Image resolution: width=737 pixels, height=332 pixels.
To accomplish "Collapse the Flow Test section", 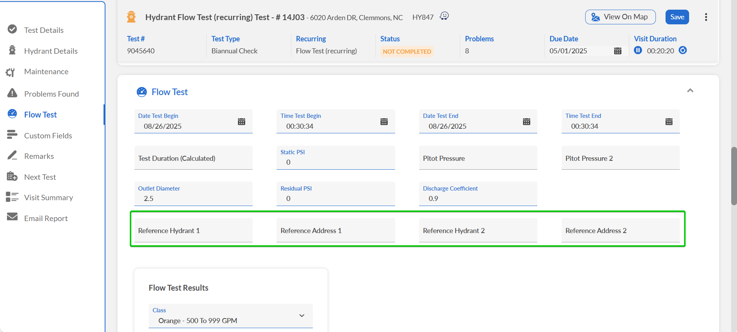I will pyautogui.click(x=690, y=90).
